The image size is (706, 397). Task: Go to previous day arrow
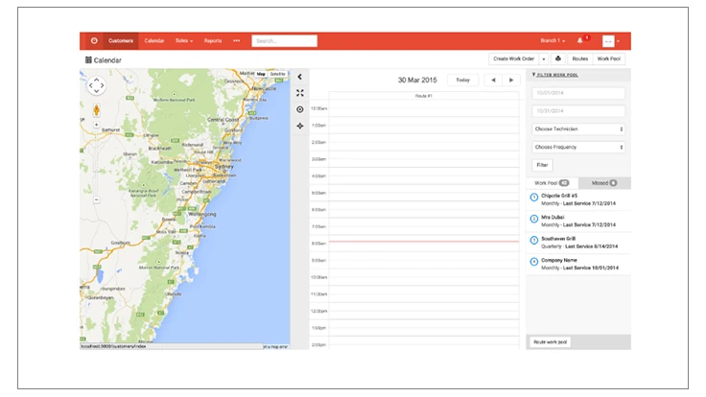[x=494, y=81]
